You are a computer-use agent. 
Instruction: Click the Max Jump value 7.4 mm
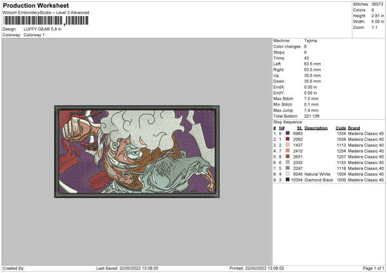(312, 110)
